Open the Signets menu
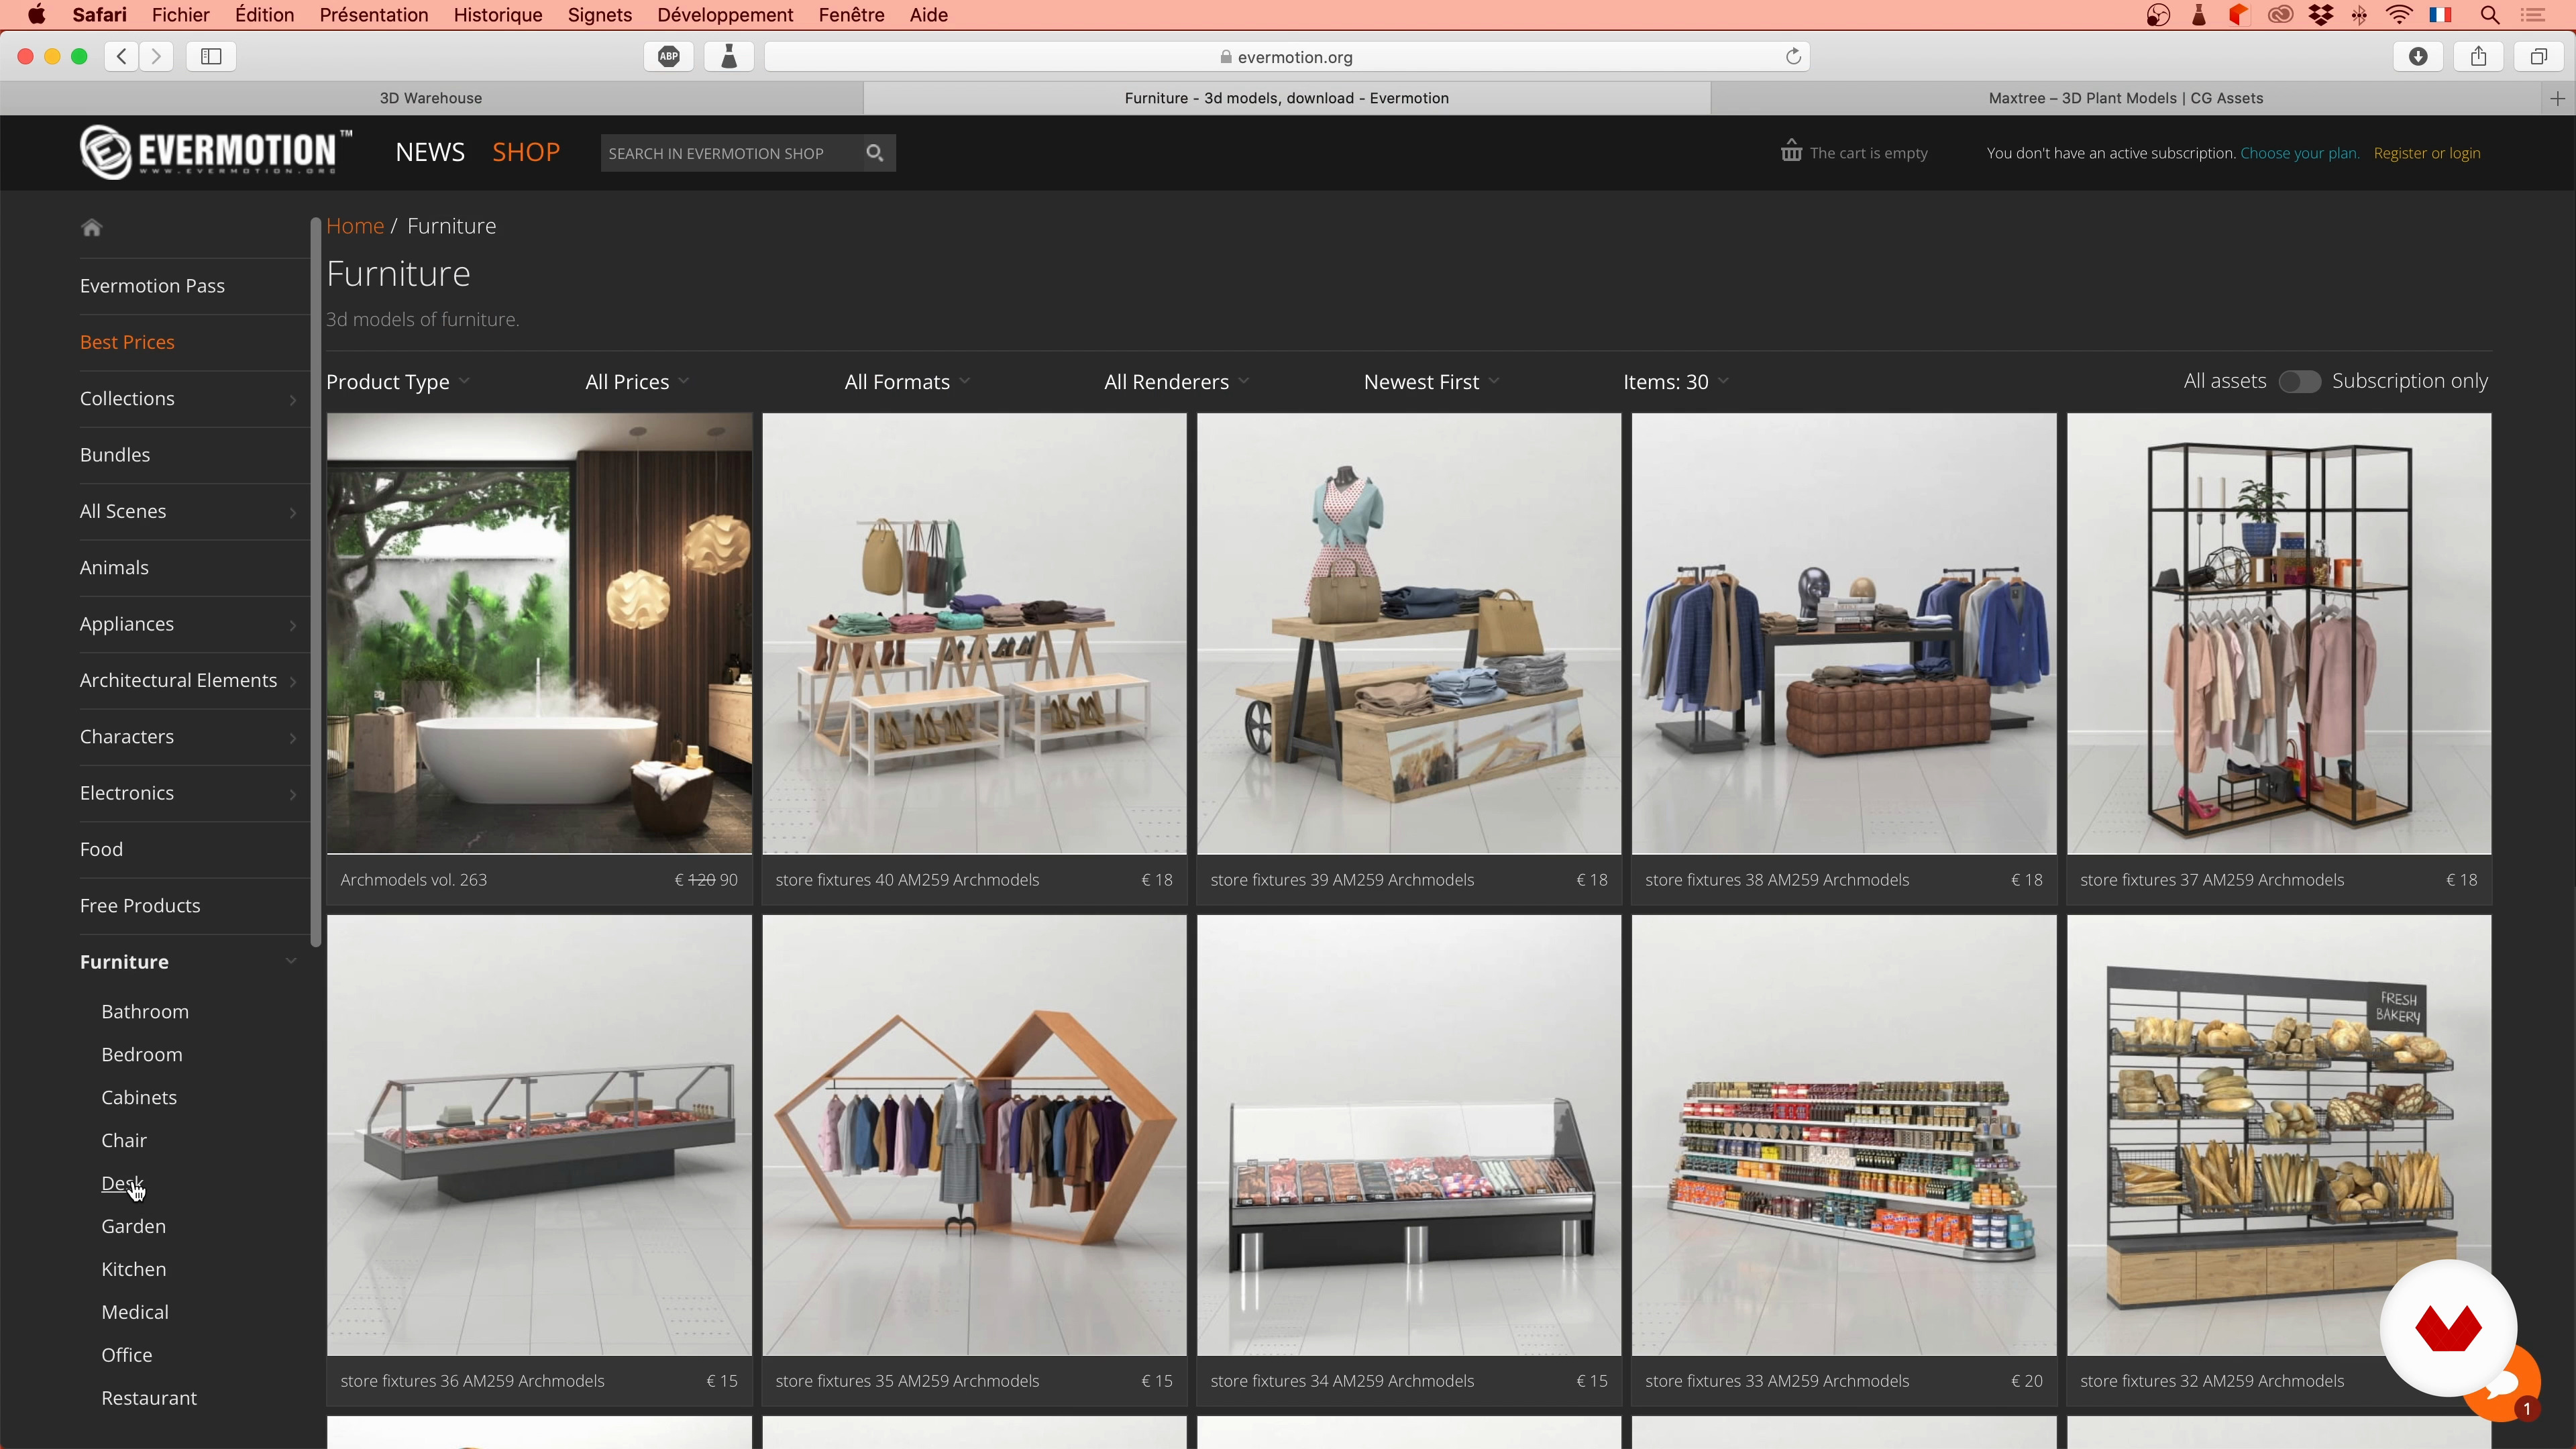The image size is (2576, 1449). [600, 15]
